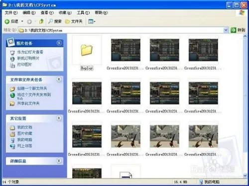Open the Views toolbar dropdown
This screenshot has width=249, height=186.
(x=92, y=21)
